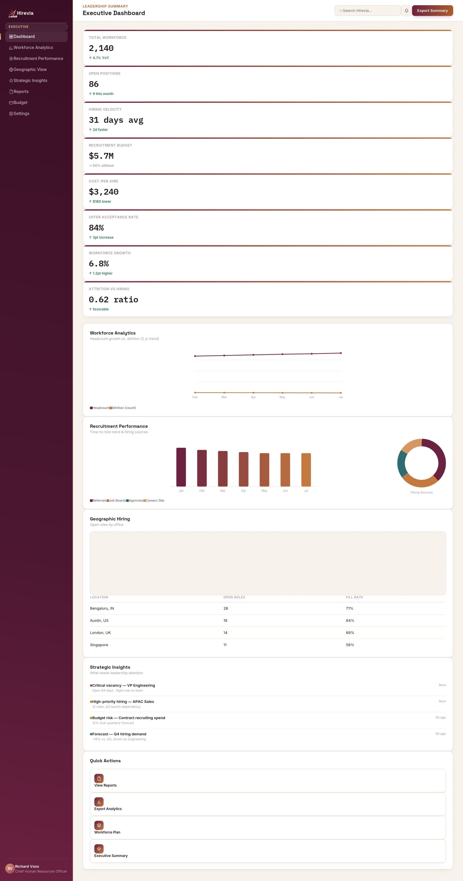Screen dimensions: 463x881
Task: Click the OPEN ROLES column header
Action: (234, 597)
